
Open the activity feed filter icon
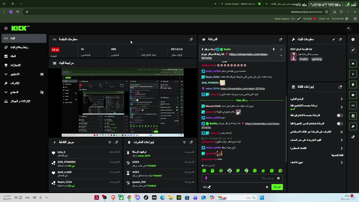pyautogui.click(x=110, y=142)
